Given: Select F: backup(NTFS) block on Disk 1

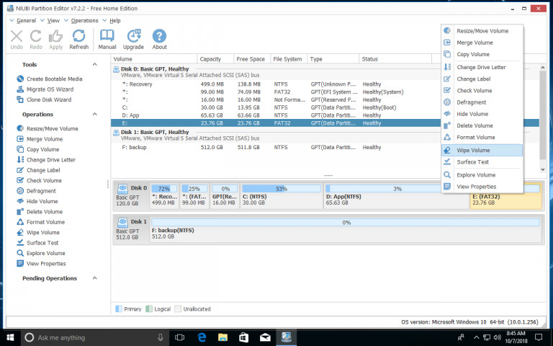Looking at the screenshot, I should click(346, 230).
